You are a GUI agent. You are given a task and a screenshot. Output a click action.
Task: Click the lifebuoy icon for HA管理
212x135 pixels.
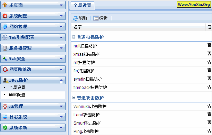[x=5, y=106]
